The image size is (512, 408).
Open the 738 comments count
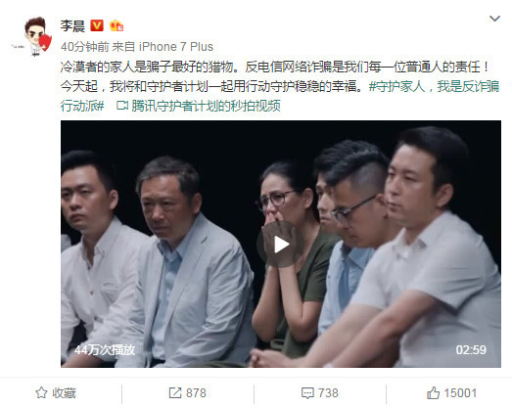point(328,393)
